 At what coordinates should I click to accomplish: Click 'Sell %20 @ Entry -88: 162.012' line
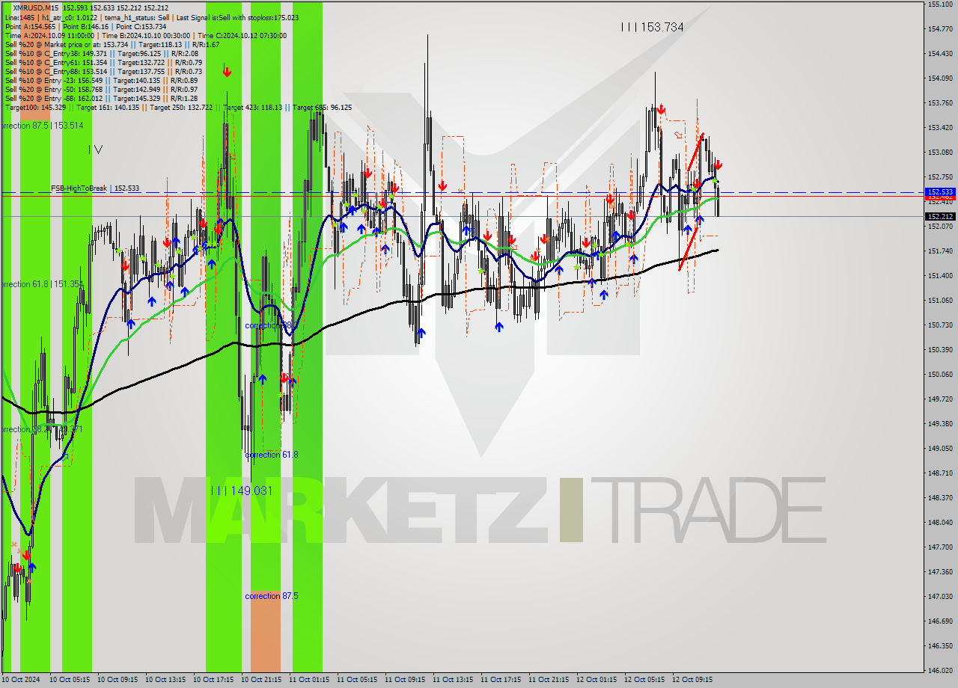[101, 98]
